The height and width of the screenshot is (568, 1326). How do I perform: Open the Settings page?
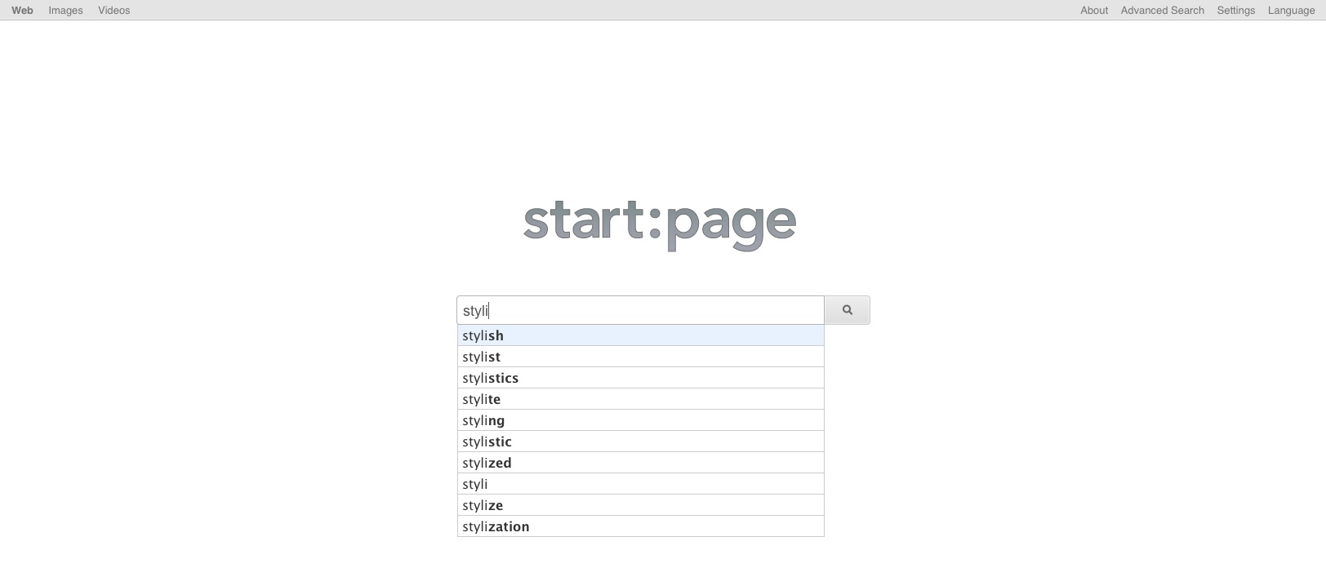[1235, 10]
